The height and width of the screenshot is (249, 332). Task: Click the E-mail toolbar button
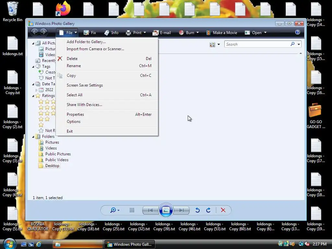pos(161,33)
